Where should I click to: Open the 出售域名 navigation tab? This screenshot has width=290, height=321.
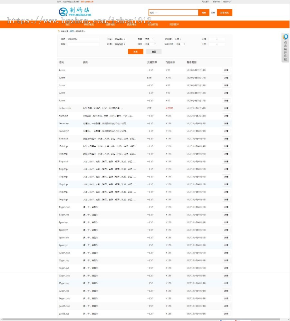(110, 24)
